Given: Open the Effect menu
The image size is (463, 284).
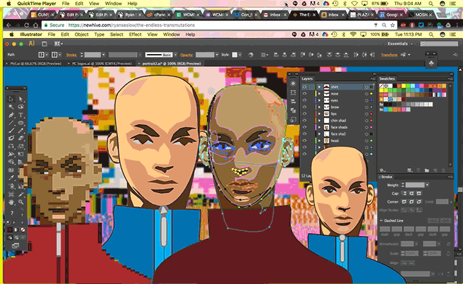Looking at the screenshot, I should [135, 34].
